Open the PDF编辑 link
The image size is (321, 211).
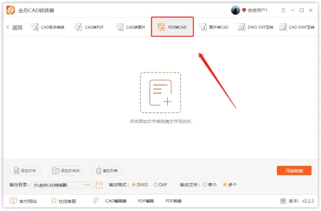click(146, 201)
